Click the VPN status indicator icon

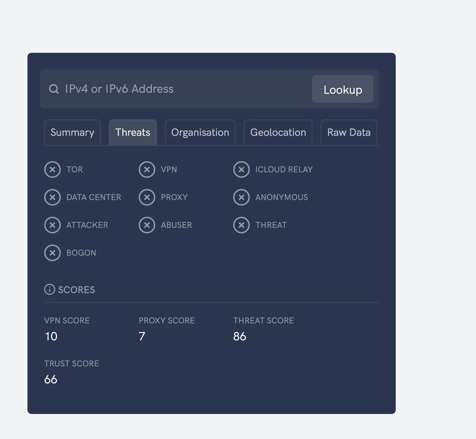(x=147, y=169)
